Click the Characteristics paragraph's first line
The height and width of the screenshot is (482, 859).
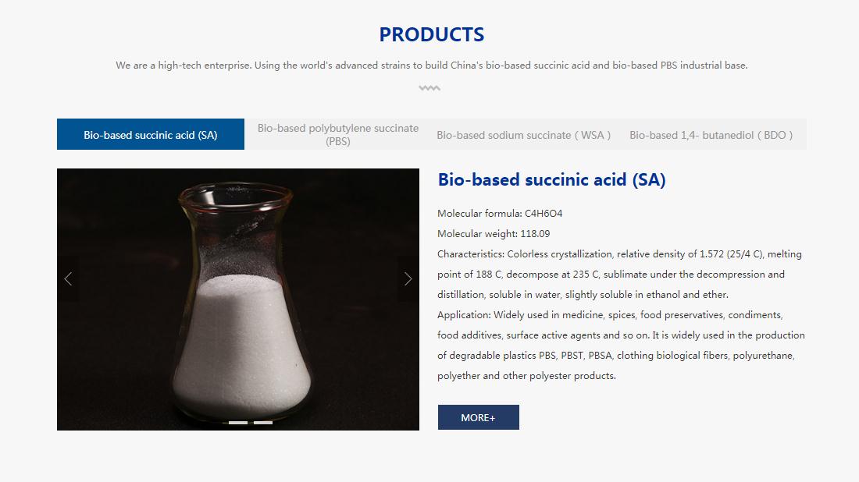click(619, 253)
